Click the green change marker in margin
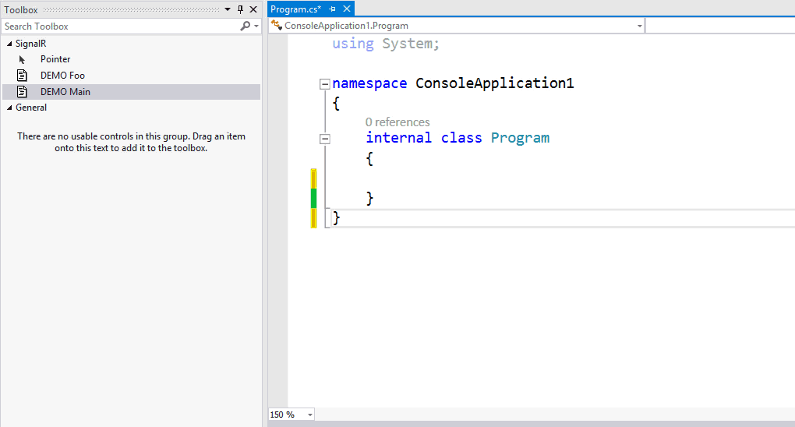This screenshot has width=795, height=427. (313, 198)
